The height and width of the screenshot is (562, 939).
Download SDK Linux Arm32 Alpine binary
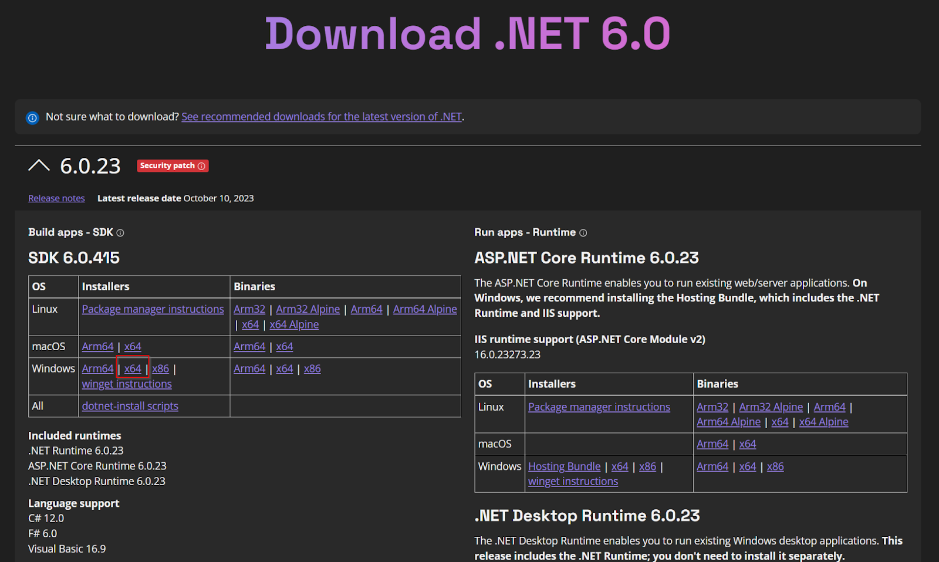coord(308,309)
